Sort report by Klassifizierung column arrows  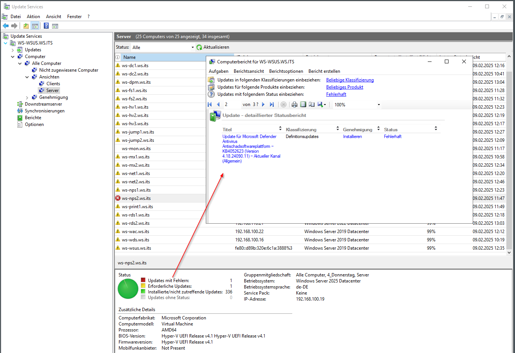coord(338,129)
